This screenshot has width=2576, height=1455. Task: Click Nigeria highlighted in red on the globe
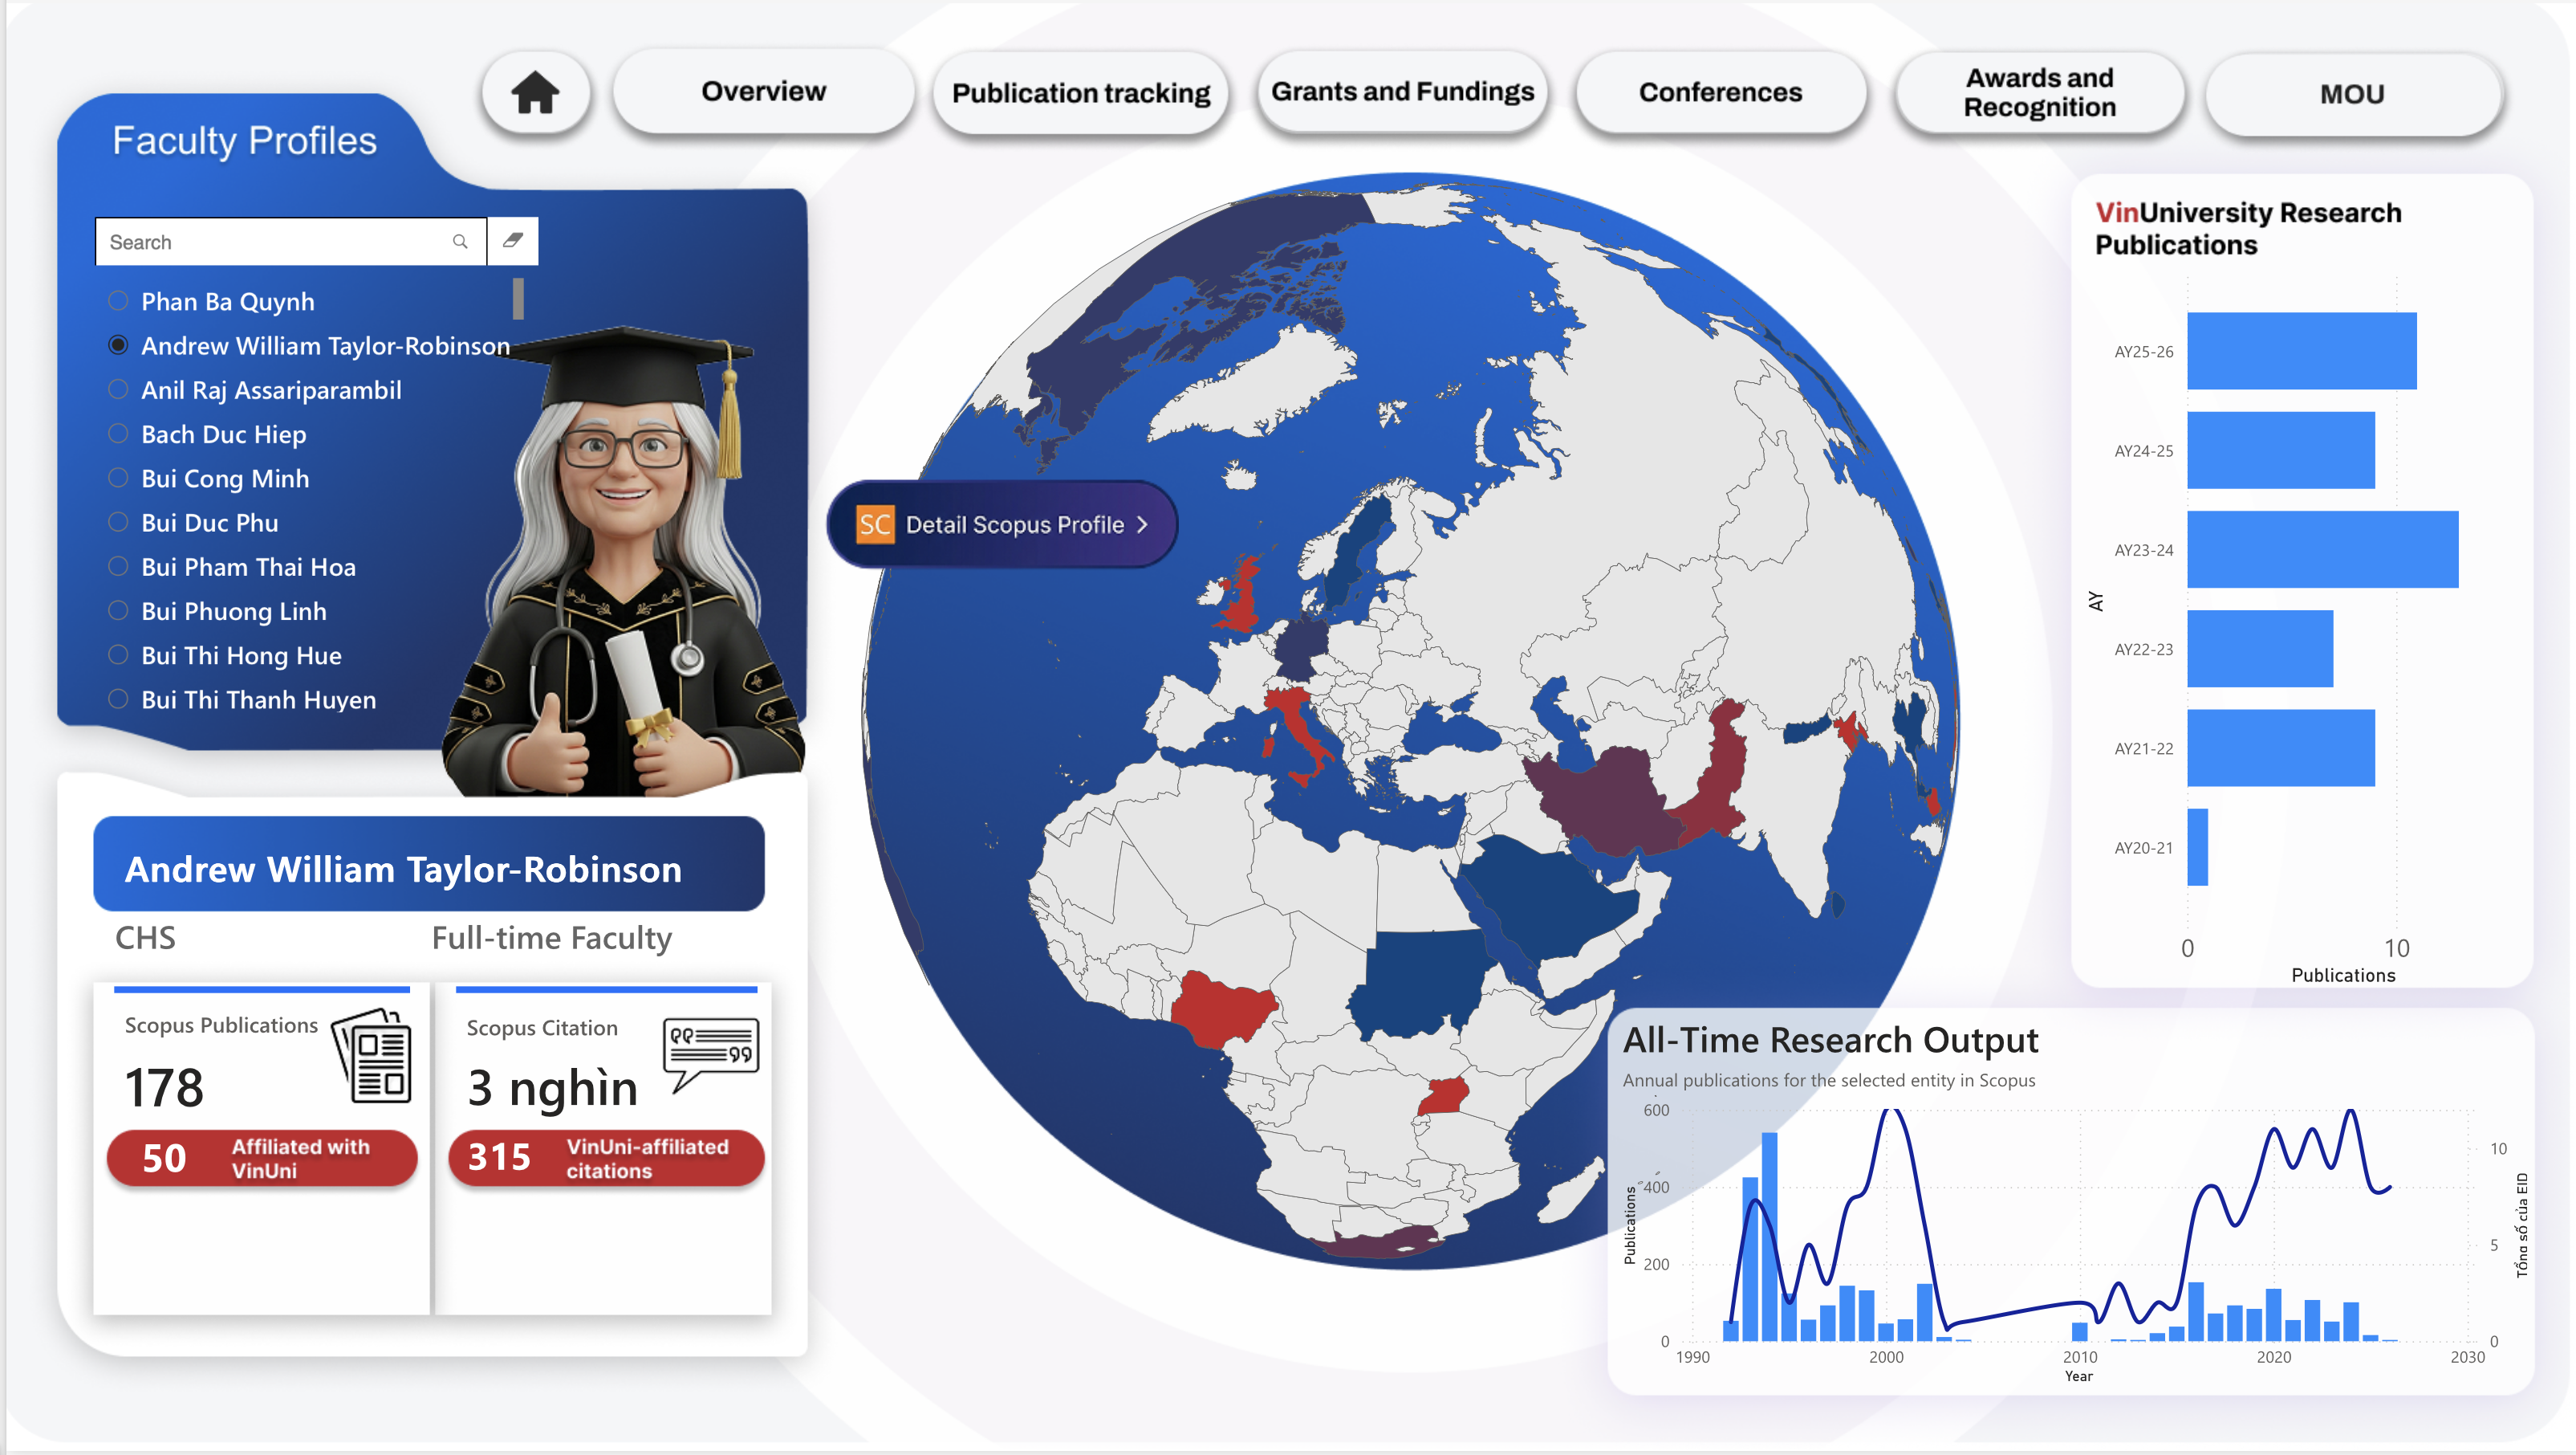1222,1009
